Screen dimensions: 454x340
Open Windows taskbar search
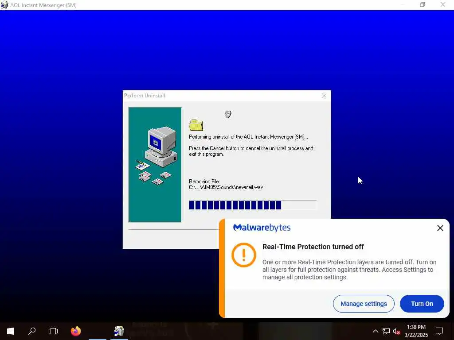[32, 331]
